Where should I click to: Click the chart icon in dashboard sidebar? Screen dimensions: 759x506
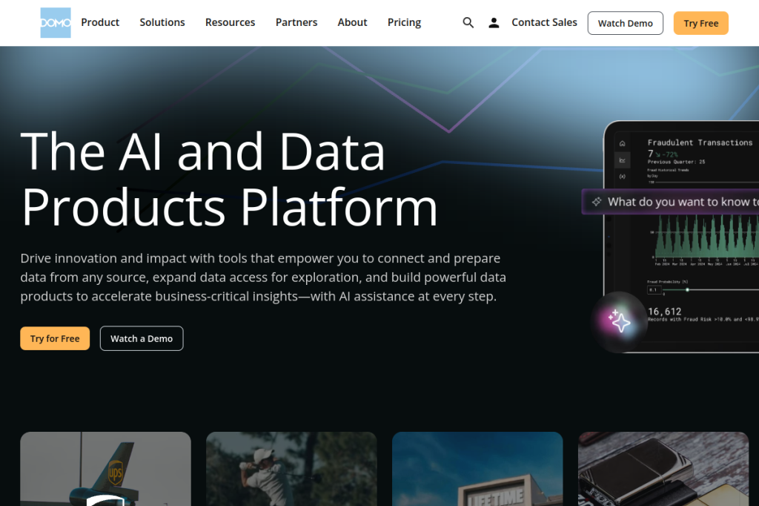623,160
